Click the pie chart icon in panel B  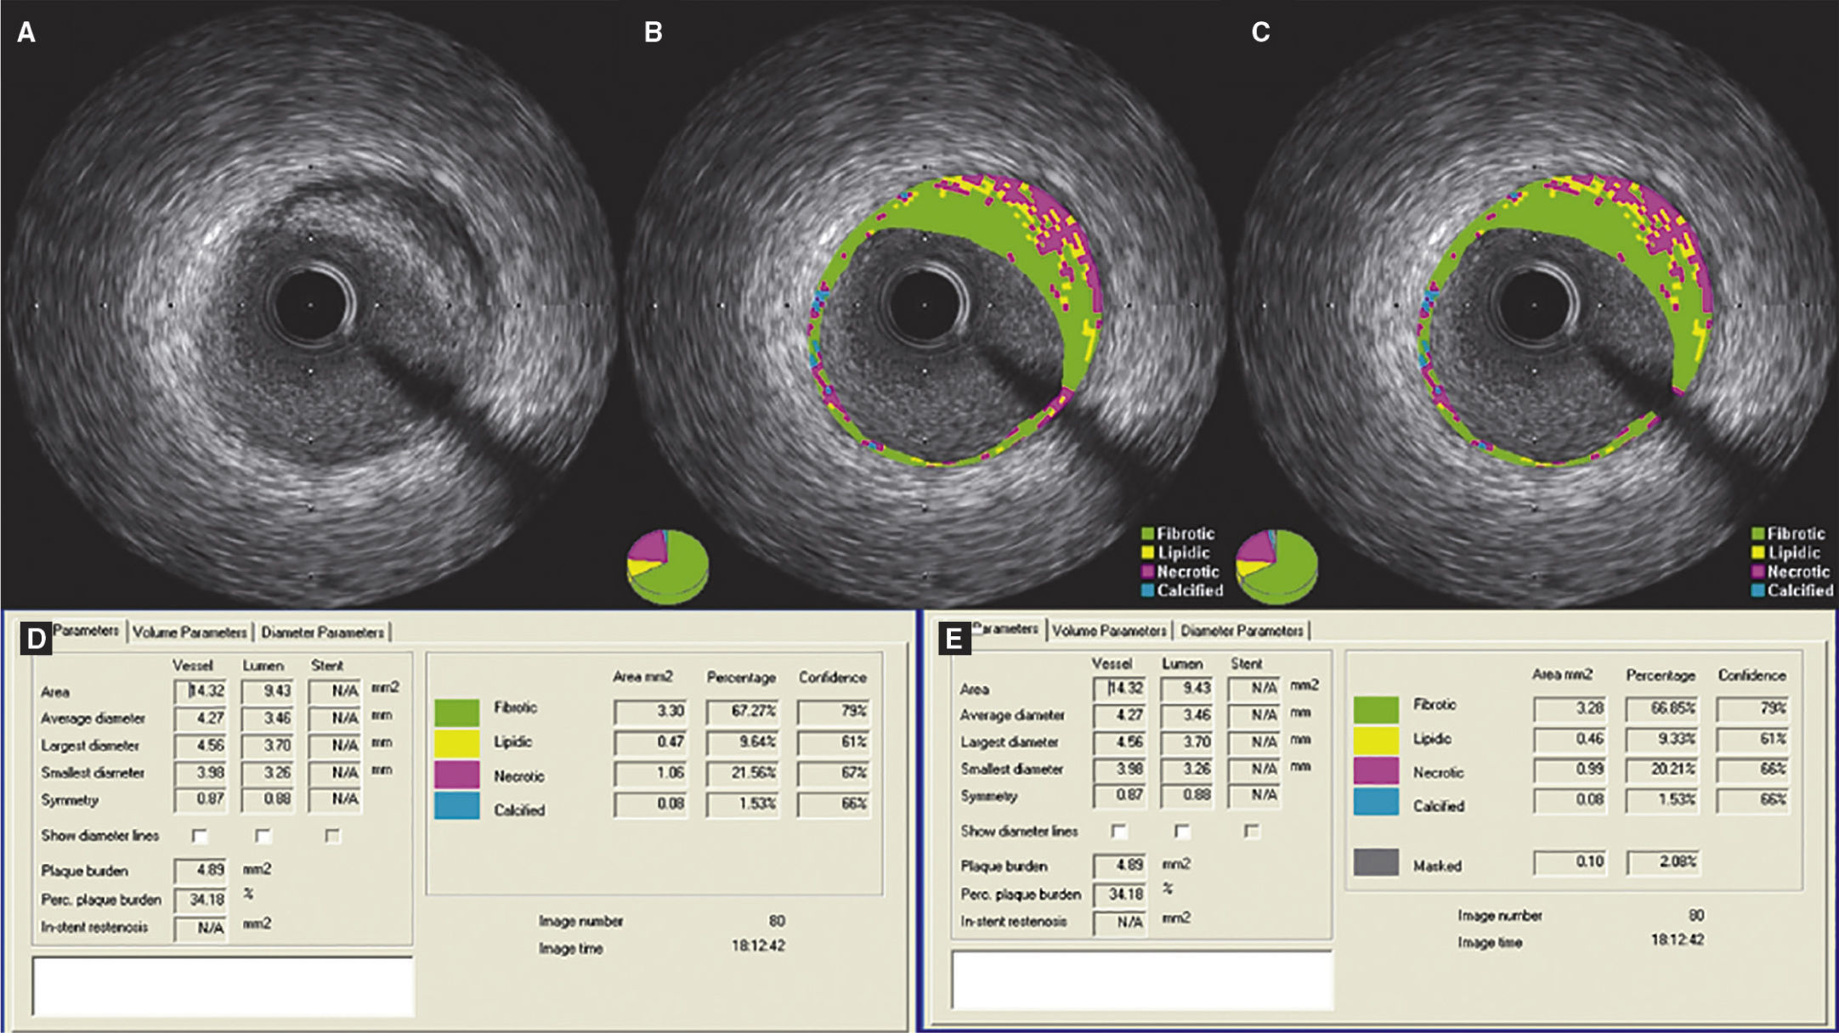click(667, 565)
